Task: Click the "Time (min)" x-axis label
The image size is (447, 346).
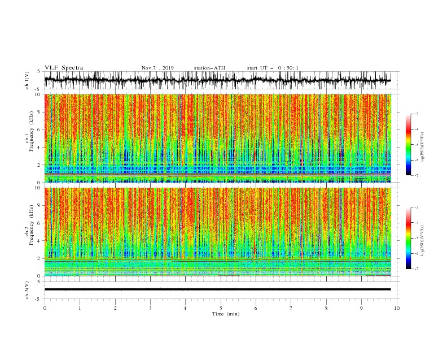Action: pyautogui.click(x=226, y=314)
